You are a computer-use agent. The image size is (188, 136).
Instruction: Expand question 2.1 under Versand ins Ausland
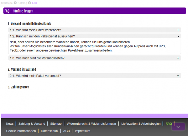pyautogui.click(x=35, y=76)
